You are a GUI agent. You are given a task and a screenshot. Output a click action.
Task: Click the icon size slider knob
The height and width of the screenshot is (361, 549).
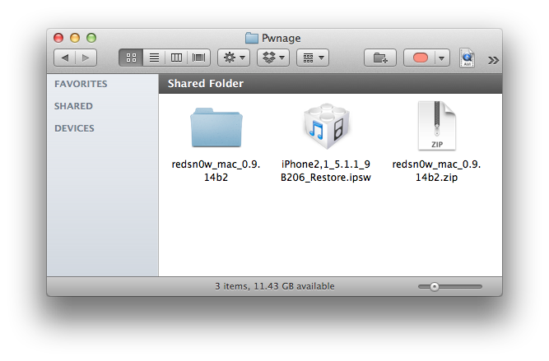(x=434, y=287)
